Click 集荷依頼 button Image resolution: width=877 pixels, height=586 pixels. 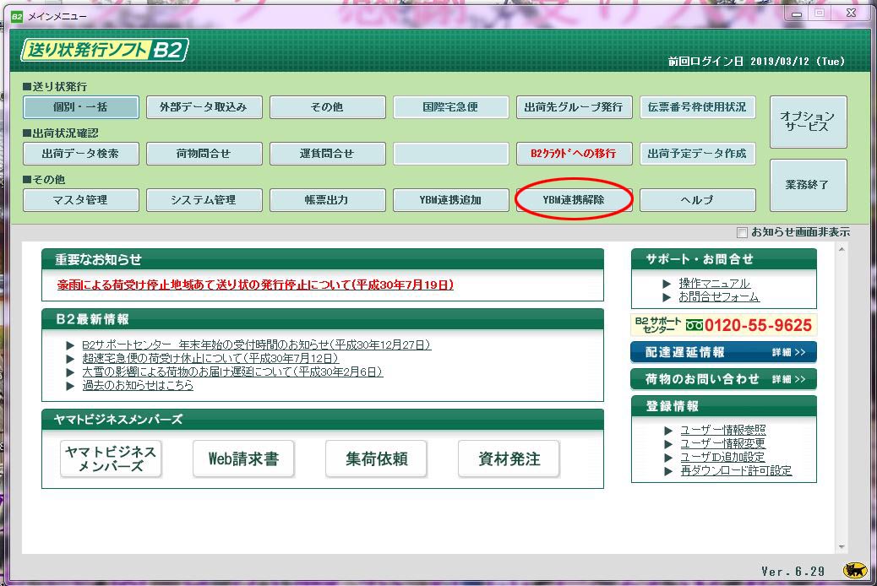[377, 458]
